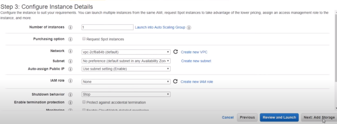Open info icon next to Purchasing option
This screenshot has width=337, height=124.
70,39
